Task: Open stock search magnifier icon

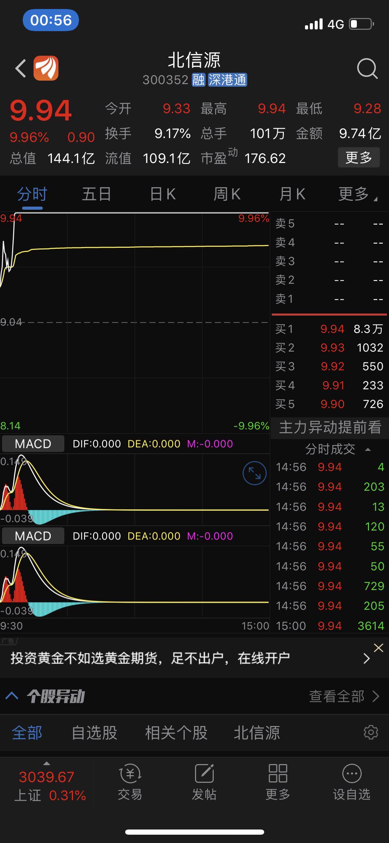Action: pyautogui.click(x=367, y=69)
